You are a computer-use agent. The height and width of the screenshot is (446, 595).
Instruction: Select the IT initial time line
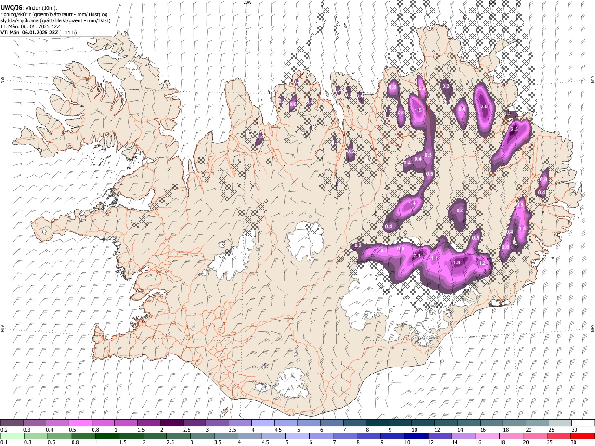point(30,26)
